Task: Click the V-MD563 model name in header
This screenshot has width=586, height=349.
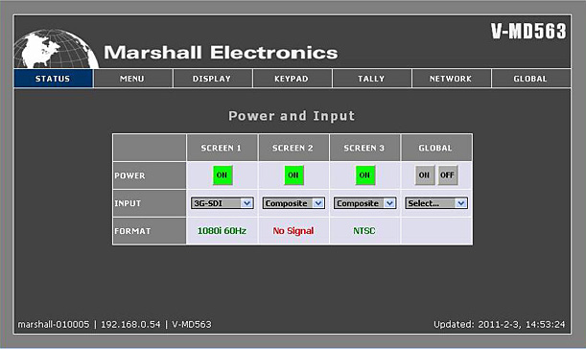Action: click(528, 31)
